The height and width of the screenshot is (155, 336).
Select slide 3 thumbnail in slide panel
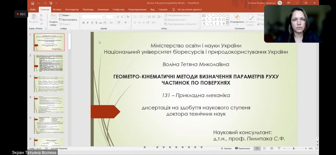[49, 84]
